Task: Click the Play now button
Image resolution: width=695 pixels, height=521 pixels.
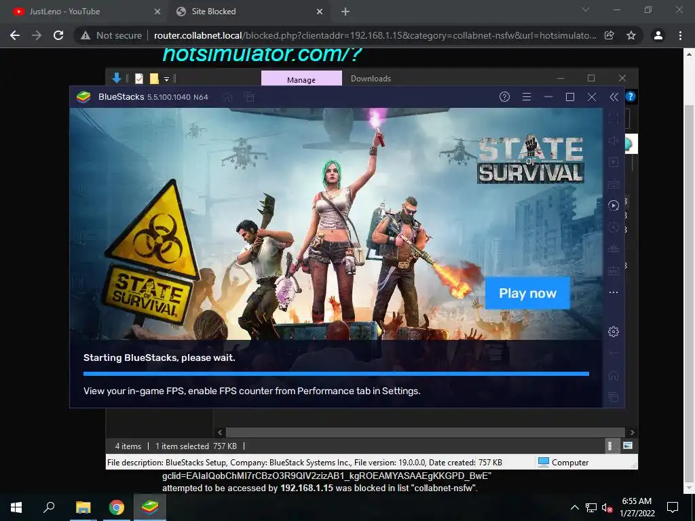Action: (527, 293)
